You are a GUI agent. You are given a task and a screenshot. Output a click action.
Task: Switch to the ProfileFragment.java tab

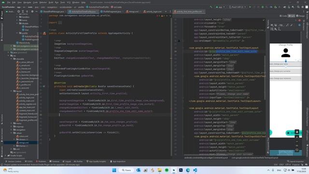[111, 12]
